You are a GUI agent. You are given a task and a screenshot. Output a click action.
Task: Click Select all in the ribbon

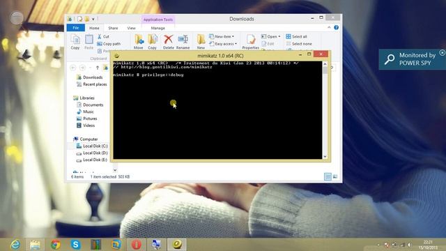pyautogui.click(x=296, y=36)
